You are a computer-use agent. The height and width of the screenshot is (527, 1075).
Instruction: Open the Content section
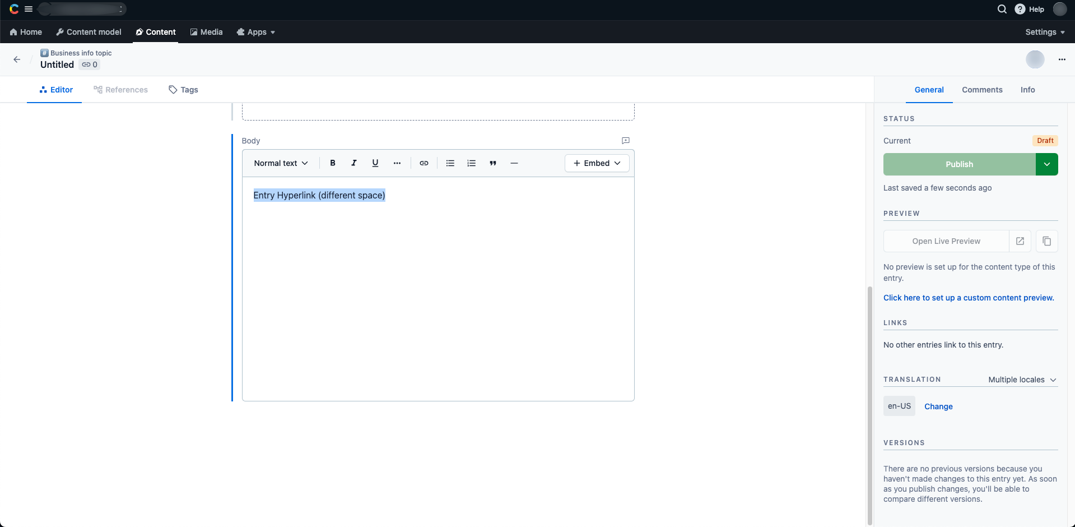coord(156,32)
